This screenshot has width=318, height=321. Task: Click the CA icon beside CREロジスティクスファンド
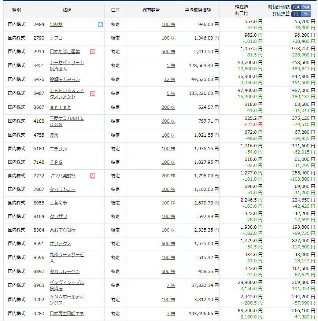[x=93, y=93]
